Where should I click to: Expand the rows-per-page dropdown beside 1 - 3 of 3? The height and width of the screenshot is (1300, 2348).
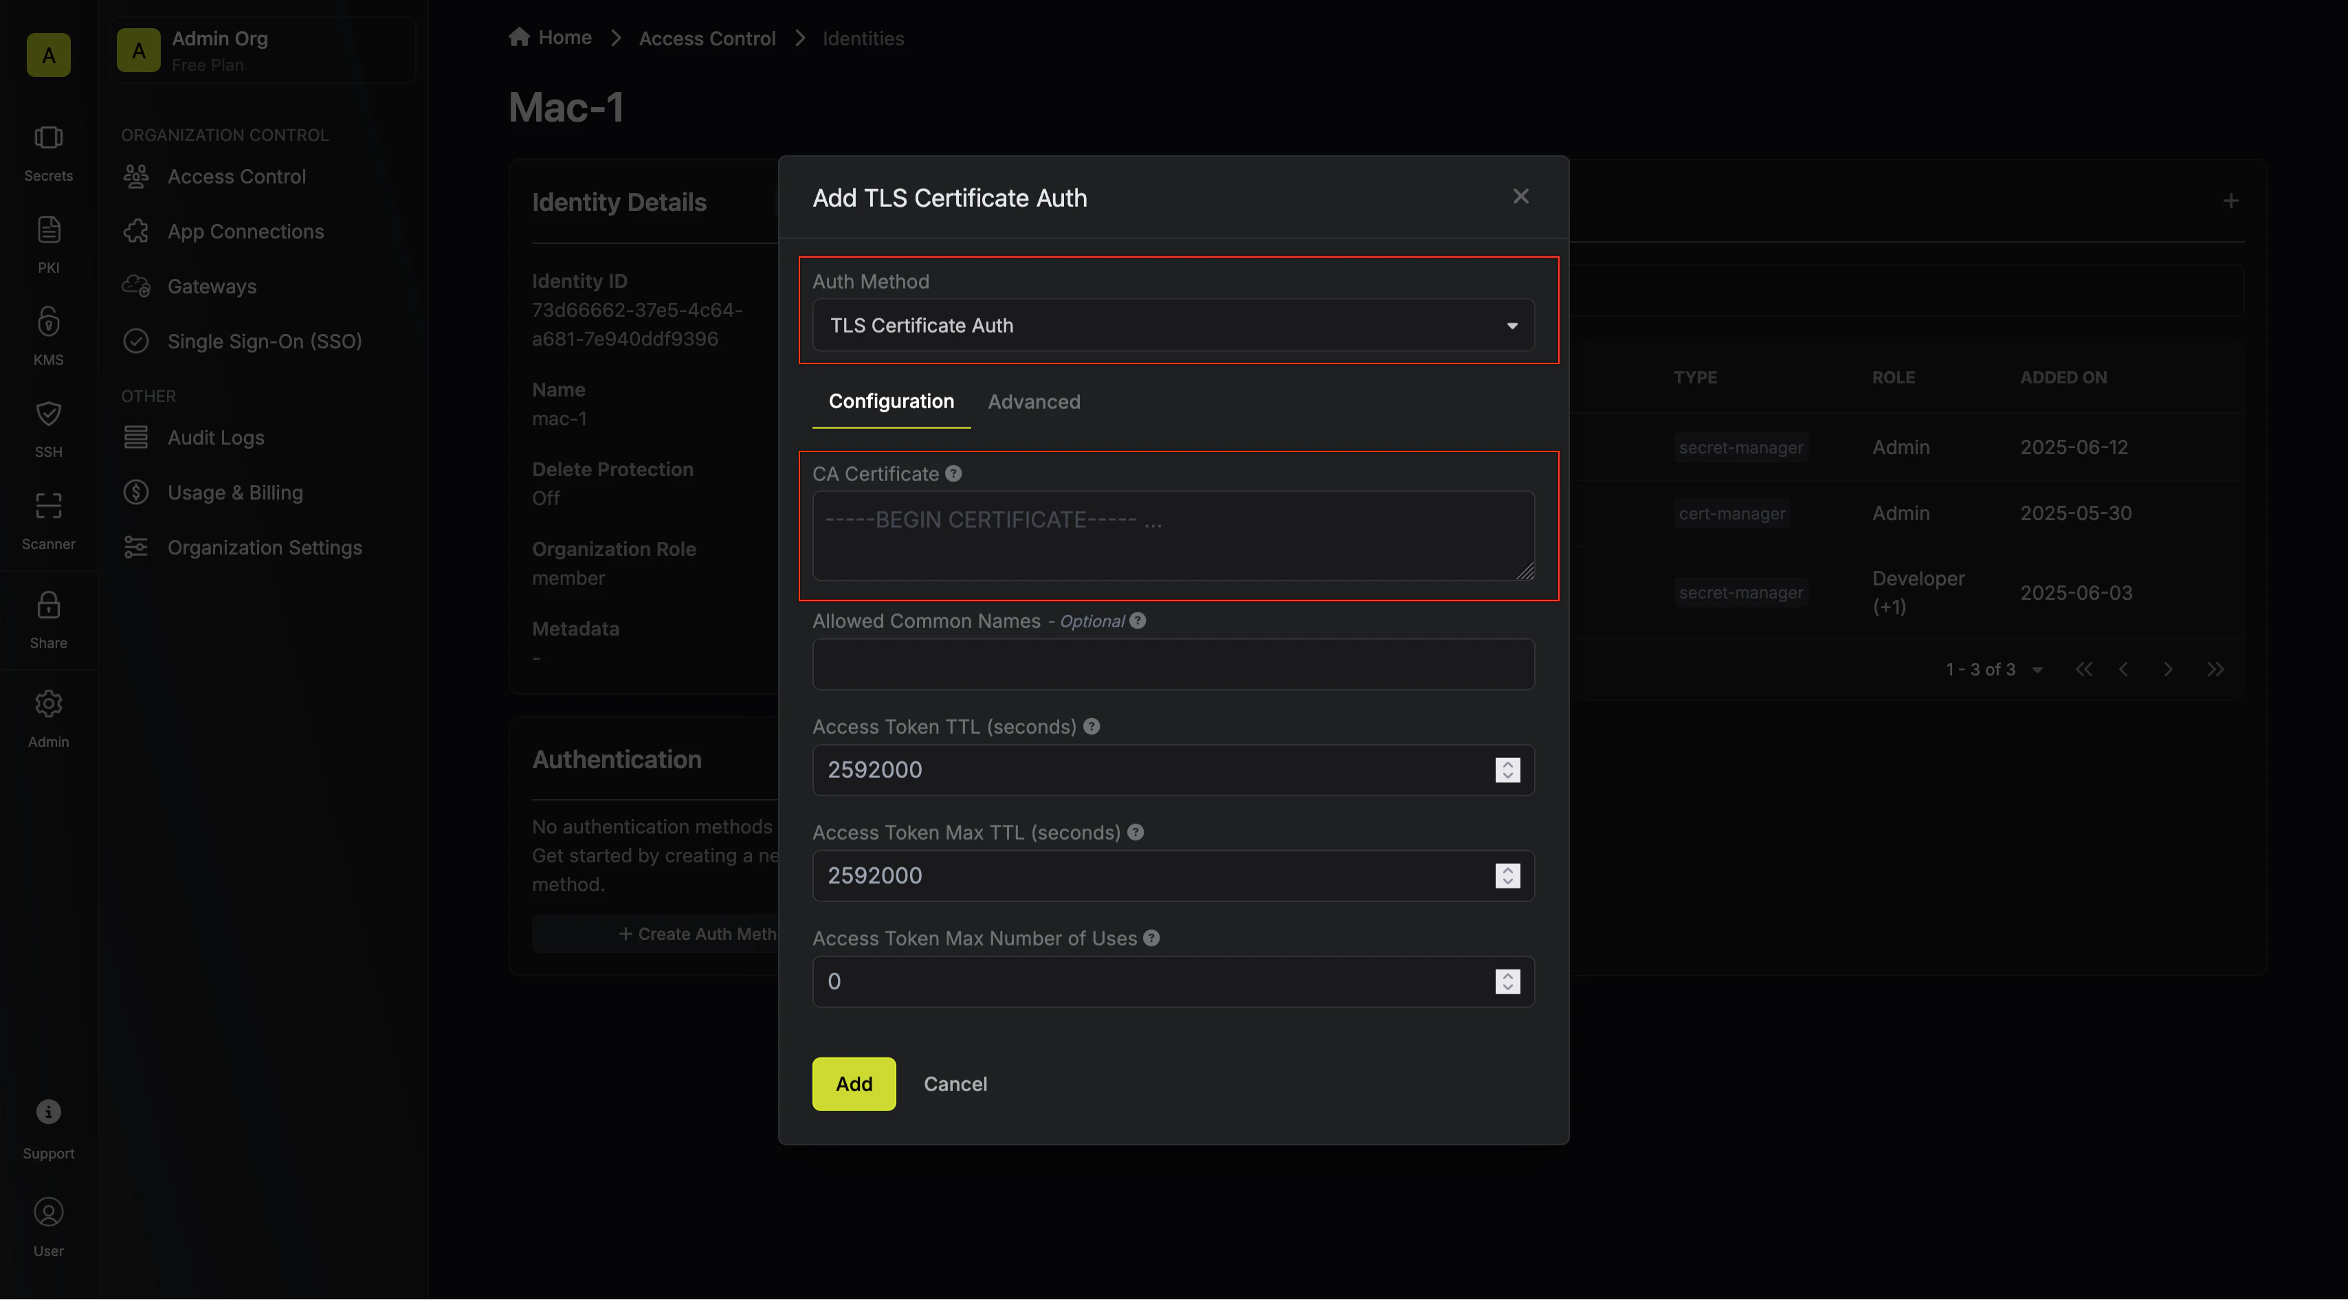click(2037, 670)
